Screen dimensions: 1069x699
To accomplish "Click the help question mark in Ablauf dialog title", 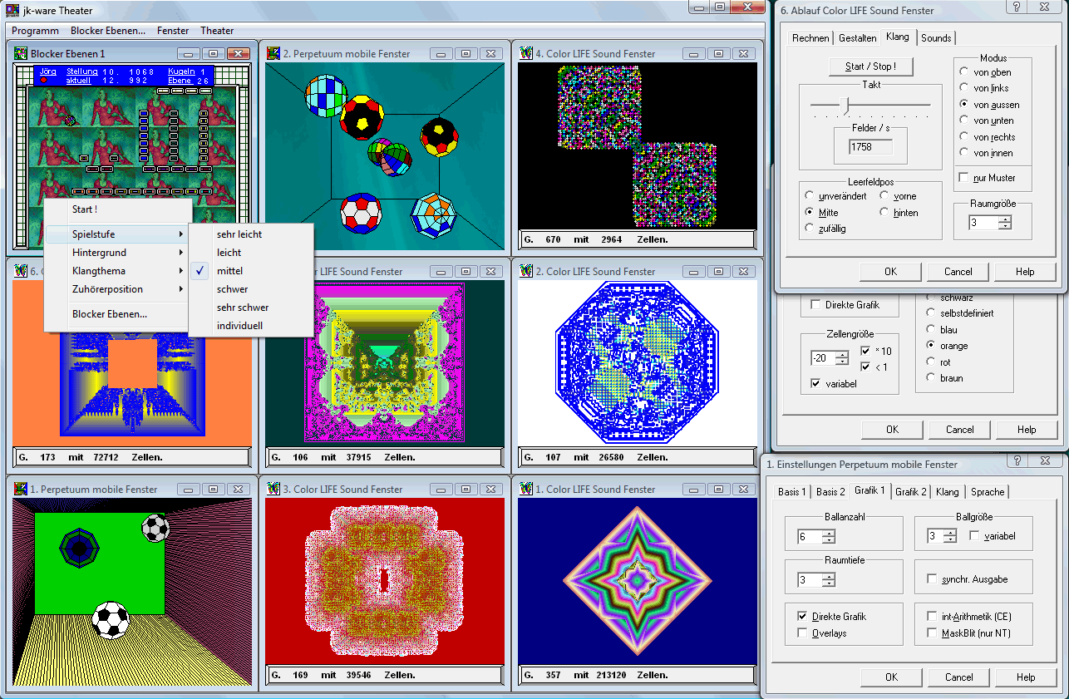I will (1016, 7).
